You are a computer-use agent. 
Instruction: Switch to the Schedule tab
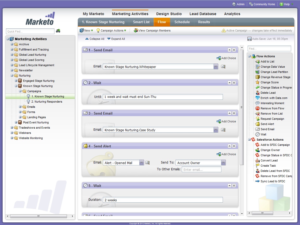tap(182, 22)
